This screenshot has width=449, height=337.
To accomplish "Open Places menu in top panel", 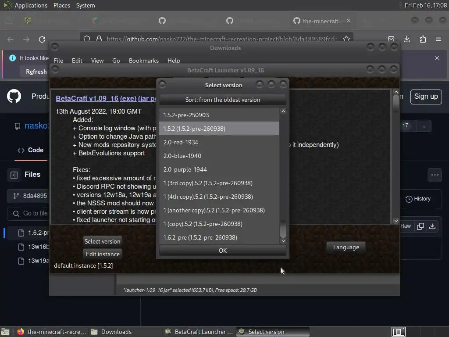I will pos(61,5).
